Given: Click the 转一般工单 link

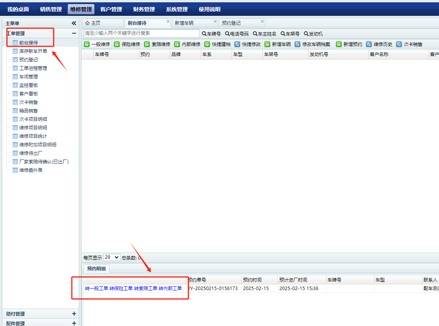Looking at the screenshot, I should click(x=97, y=288).
